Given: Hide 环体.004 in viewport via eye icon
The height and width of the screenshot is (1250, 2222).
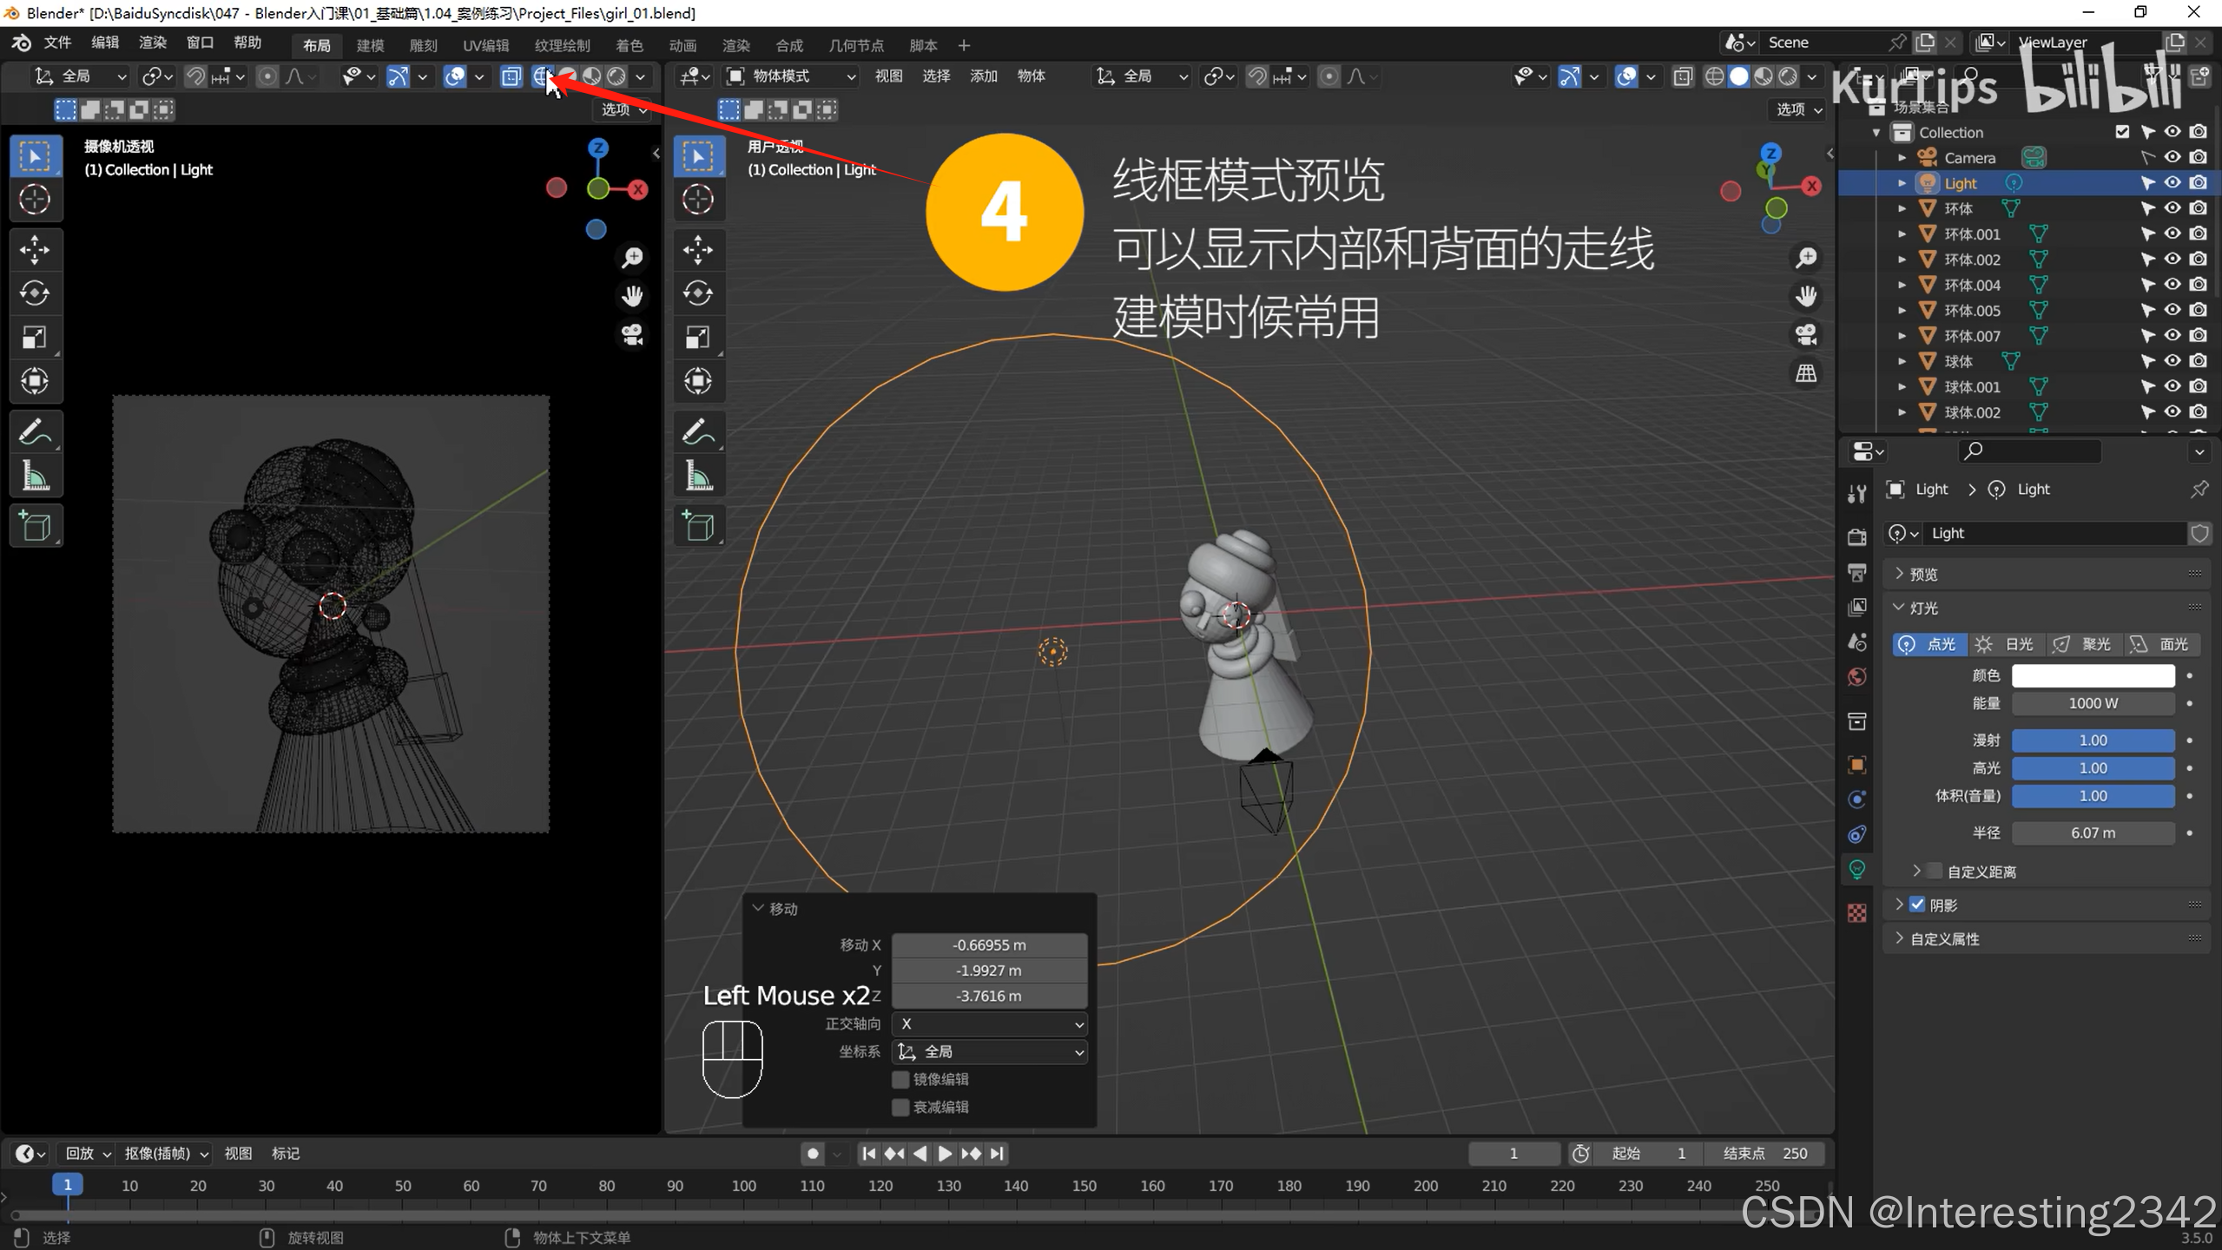Looking at the screenshot, I should pos(2173,285).
